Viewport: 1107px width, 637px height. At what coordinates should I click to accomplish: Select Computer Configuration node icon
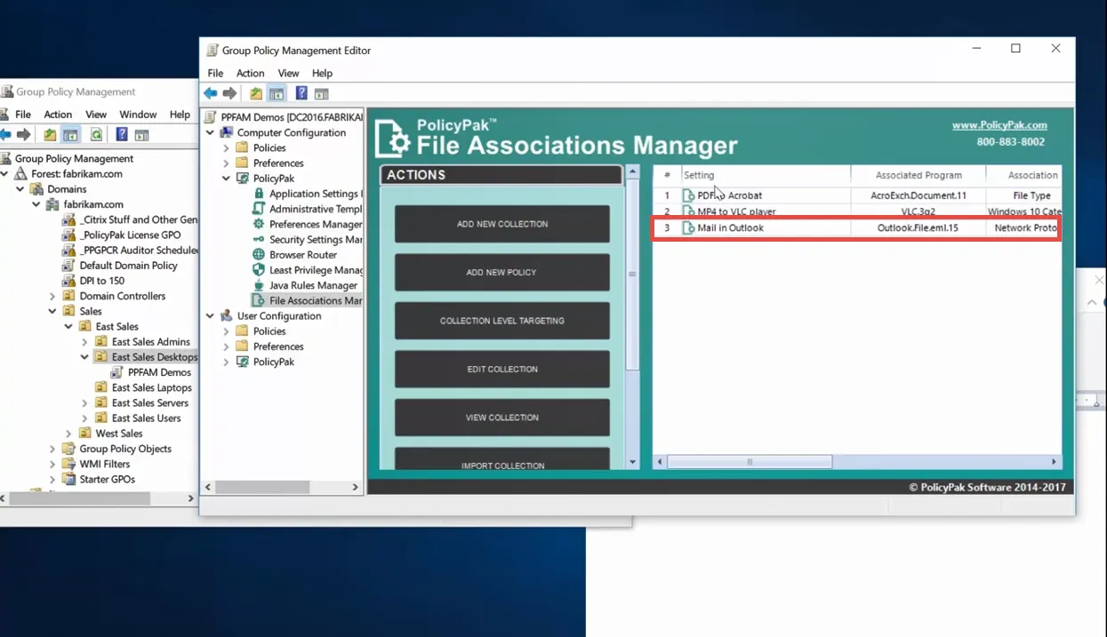tap(227, 132)
